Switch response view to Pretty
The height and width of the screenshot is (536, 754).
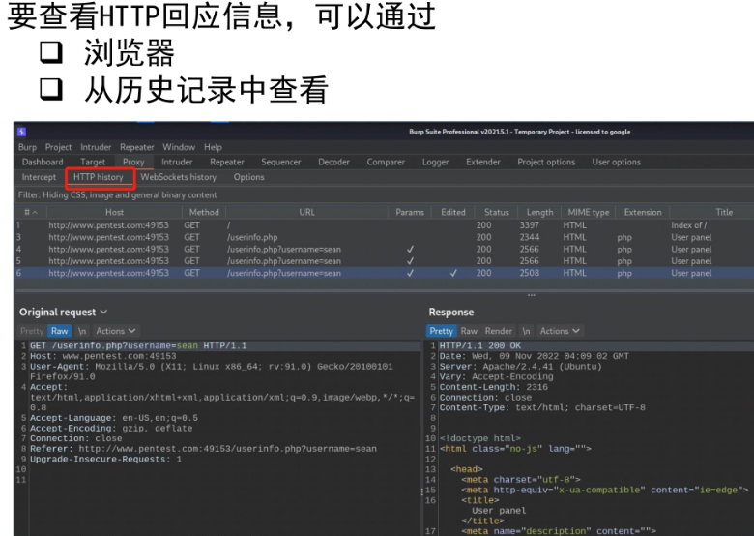(x=441, y=331)
